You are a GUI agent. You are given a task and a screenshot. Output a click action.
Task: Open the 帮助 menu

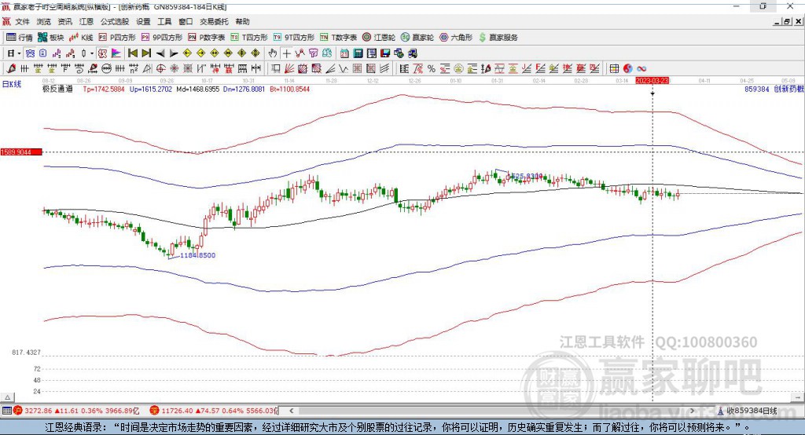242,21
